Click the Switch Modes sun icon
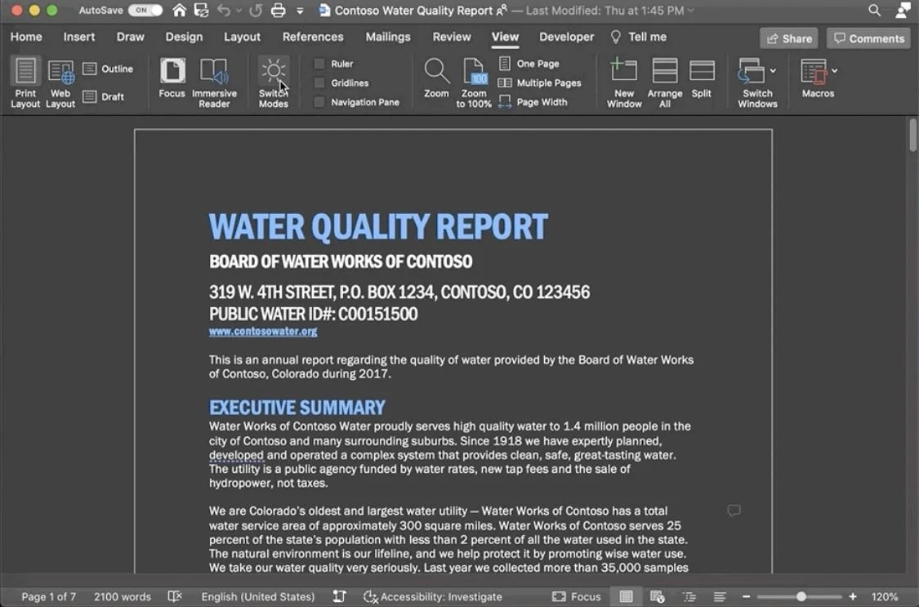This screenshot has width=919, height=607. click(x=273, y=71)
